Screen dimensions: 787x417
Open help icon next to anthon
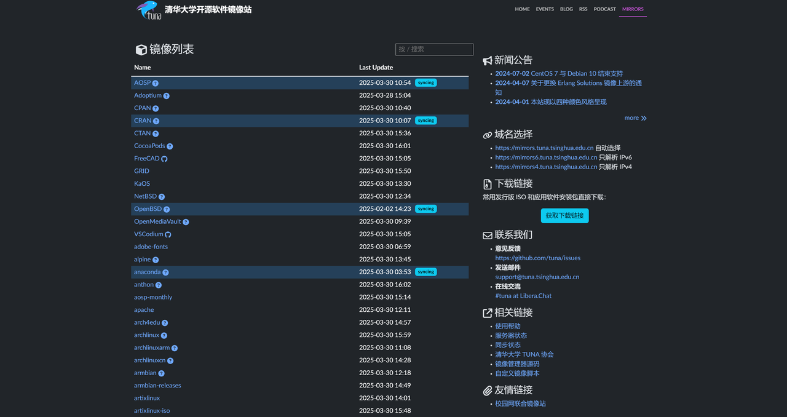(x=159, y=285)
